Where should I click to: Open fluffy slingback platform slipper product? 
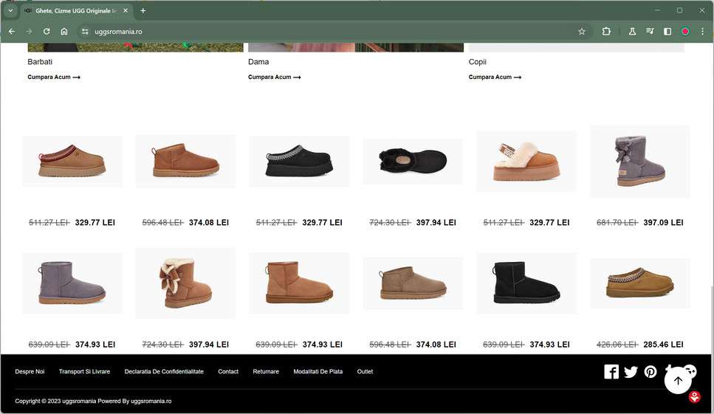click(526, 161)
